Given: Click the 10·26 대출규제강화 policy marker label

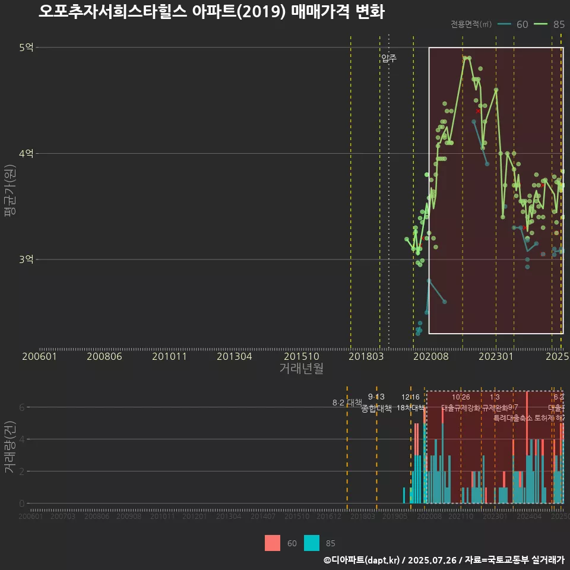Looking at the screenshot, I should pyautogui.click(x=461, y=403).
